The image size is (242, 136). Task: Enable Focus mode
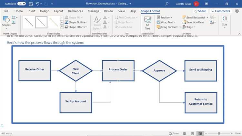(174, 133)
